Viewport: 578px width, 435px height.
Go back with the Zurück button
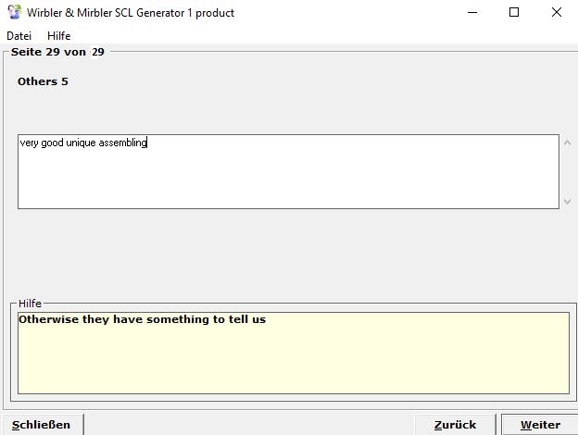455,425
